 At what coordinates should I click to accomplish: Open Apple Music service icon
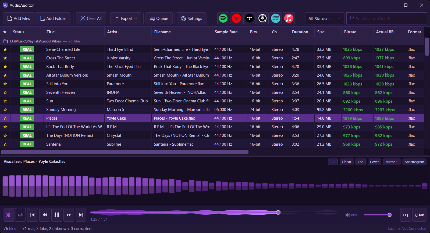click(x=289, y=18)
